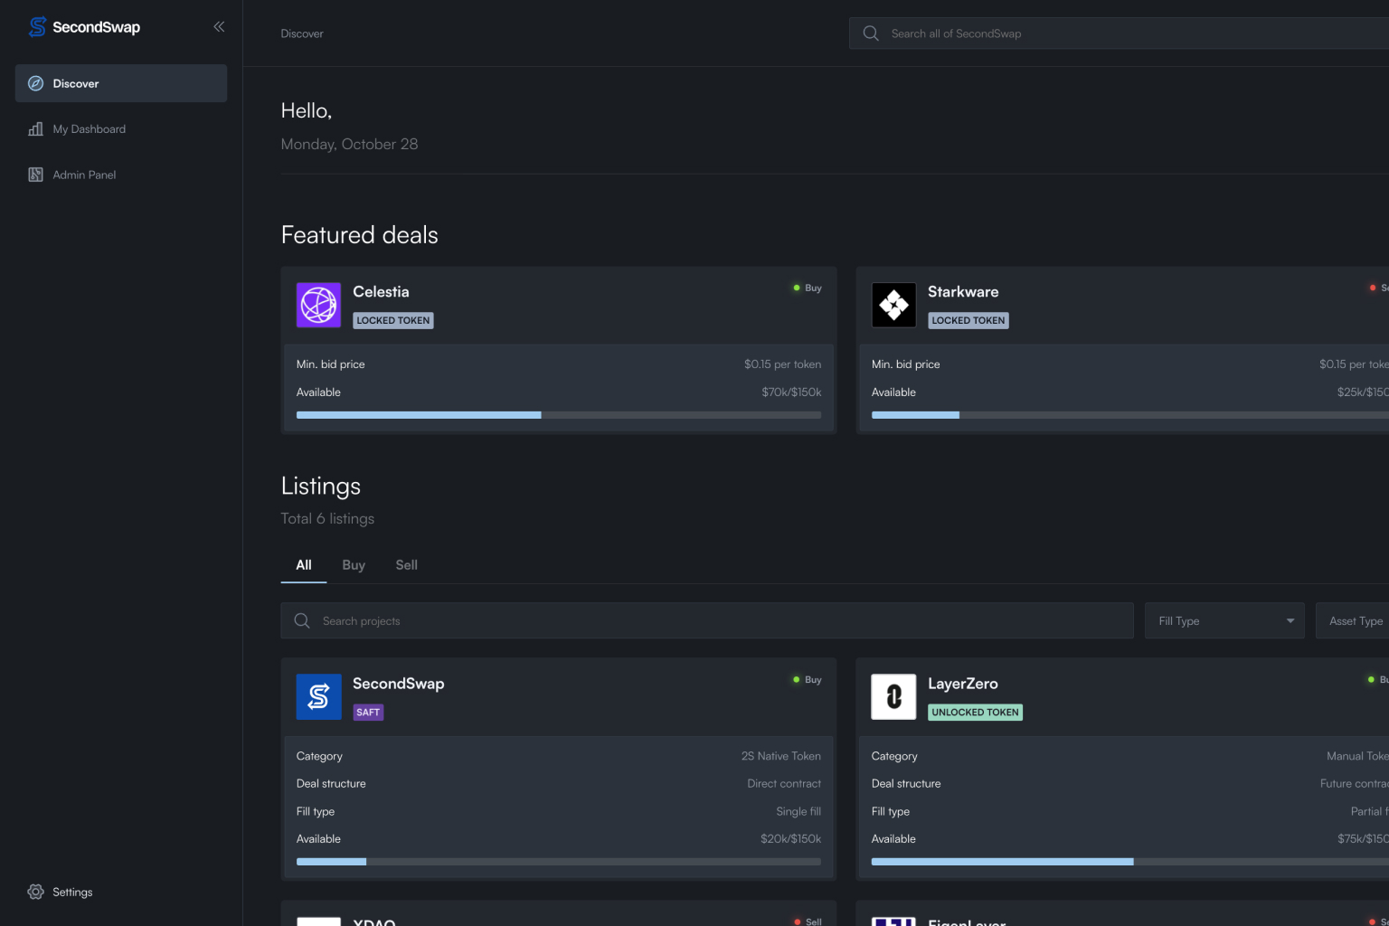
Task: Open Admin Panel from sidebar
Action: [121, 175]
